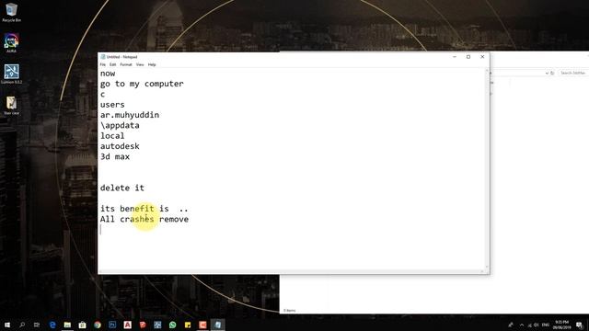Screen dimensions: 589x331
Task: Open File Explorer from the taskbar
Action: click(67, 325)
